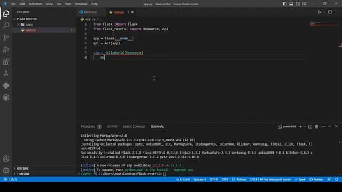Maximize the panel with chevron up
Screen dimensions: 342x192
coord(330,126)
